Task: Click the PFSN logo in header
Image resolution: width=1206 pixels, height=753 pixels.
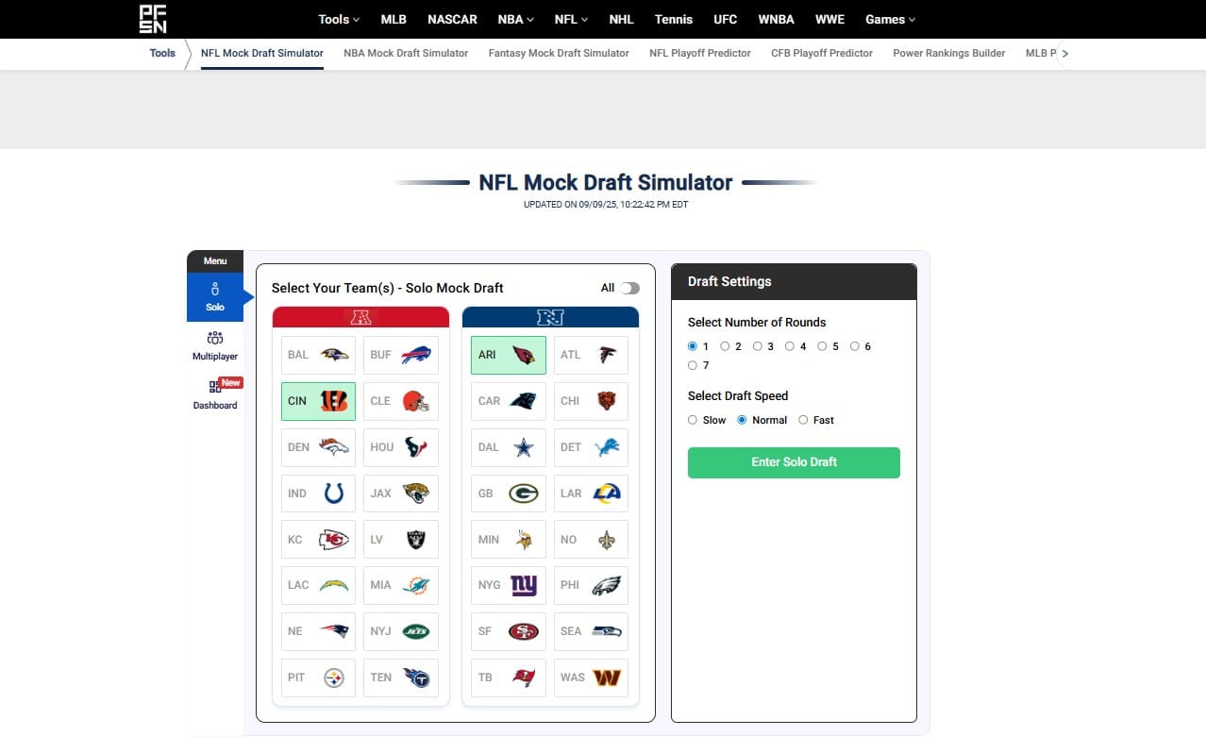Action: 153,19
